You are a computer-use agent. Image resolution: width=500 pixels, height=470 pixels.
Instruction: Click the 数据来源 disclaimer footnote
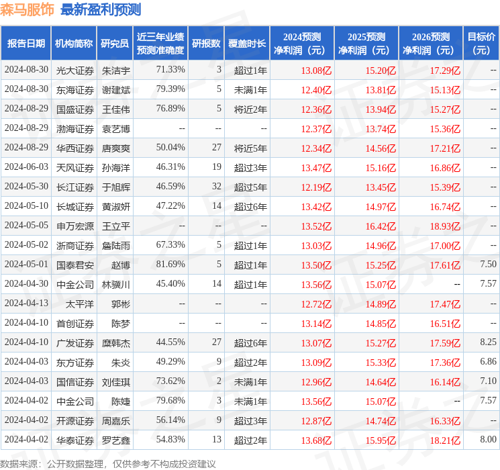point(108,463)
